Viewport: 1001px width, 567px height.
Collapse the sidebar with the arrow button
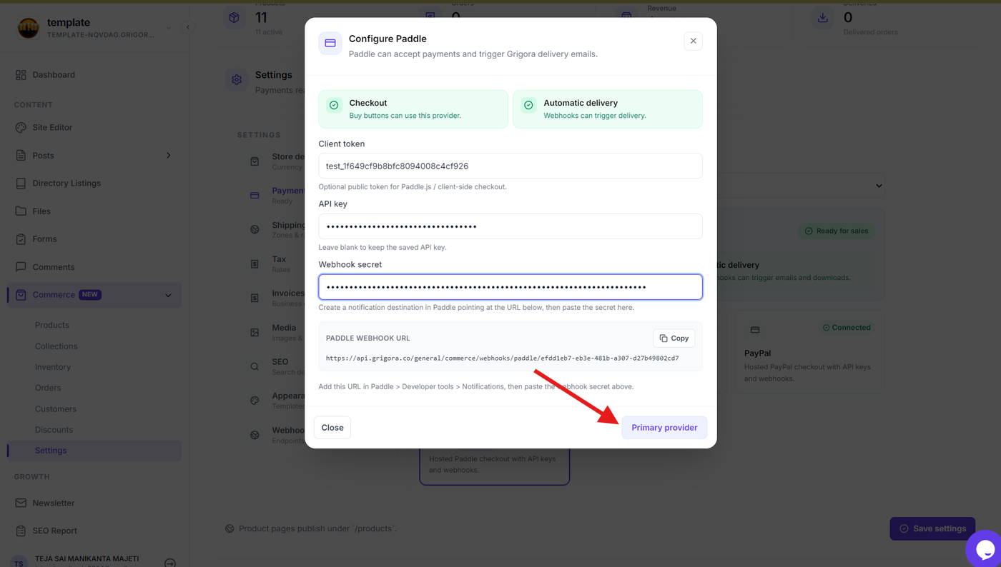pyautogui.click(x=188, y=27)
